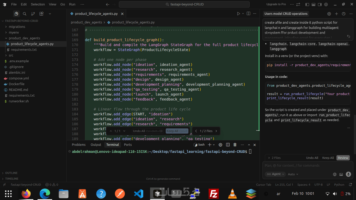
Task: Switch to the Problems tab
Action: pos(79,145)
